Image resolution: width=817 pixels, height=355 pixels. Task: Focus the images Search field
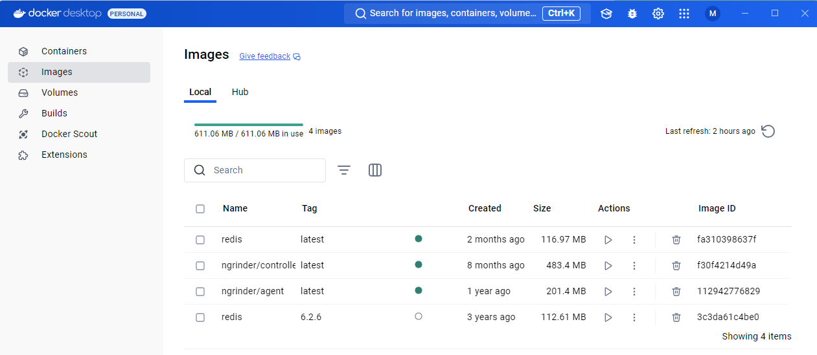[255, 170]
